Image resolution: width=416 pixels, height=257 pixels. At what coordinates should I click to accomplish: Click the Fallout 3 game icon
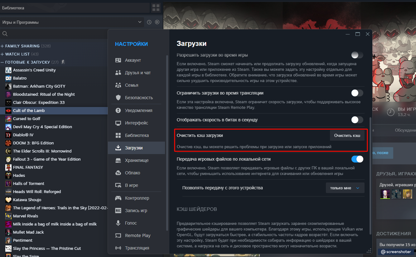8,159
